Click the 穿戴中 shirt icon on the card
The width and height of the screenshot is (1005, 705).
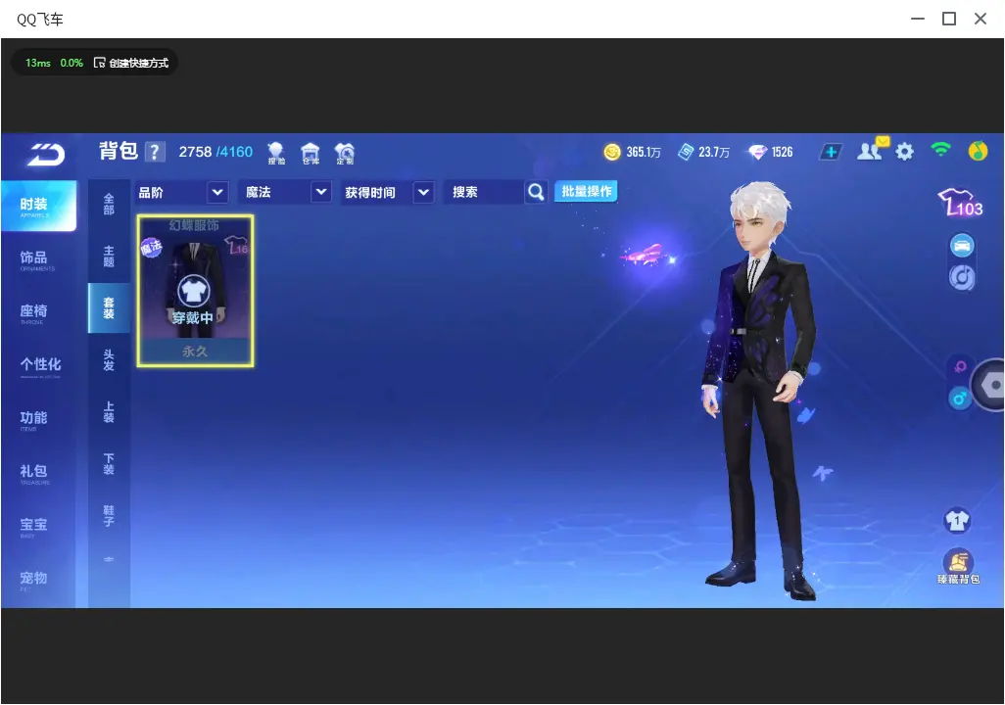click(194, 292)
